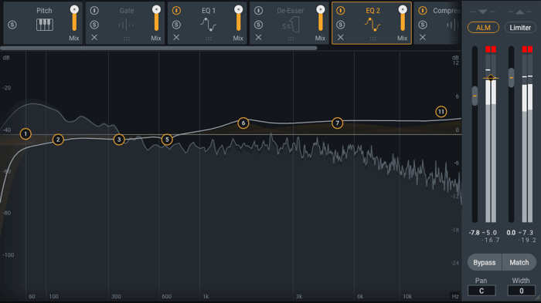Select EQ band node 7
The image size is (541, 303).
338,123
